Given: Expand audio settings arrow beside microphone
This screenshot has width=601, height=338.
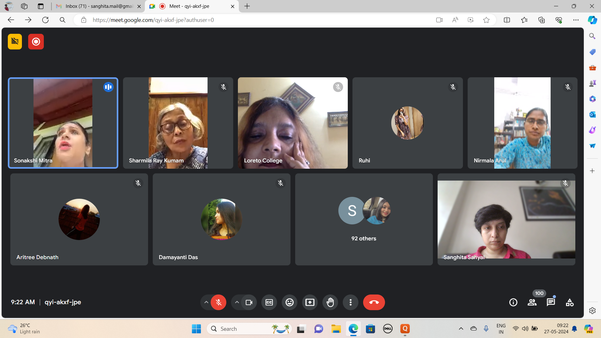Looking at the screenshot, I should tap(206, 302).
